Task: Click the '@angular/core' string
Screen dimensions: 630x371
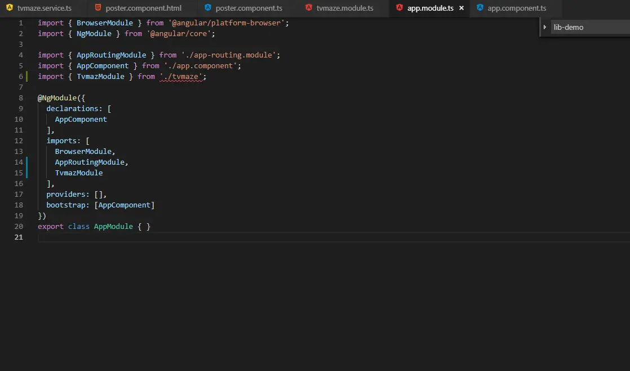Action: (179, 34)
